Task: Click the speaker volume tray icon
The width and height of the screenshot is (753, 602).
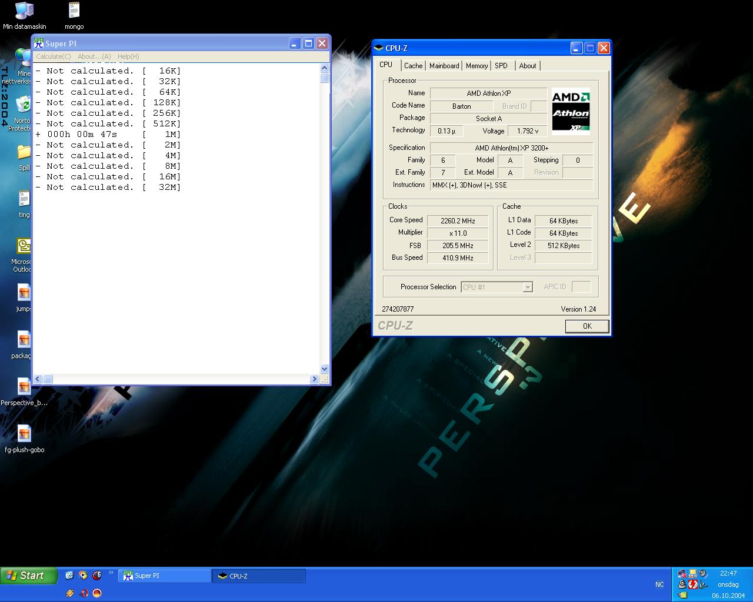Action: point(704,573)
